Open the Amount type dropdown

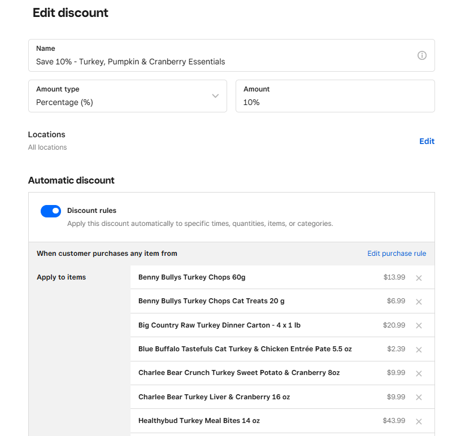(x=127, y=96)
